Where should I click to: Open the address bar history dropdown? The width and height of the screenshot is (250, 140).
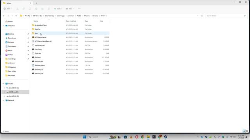pos(198,16)
